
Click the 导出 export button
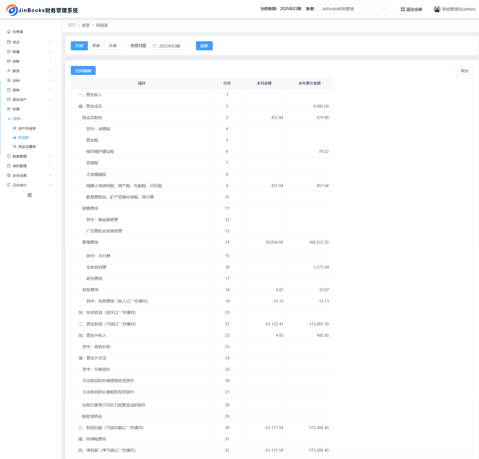(464, 70)
